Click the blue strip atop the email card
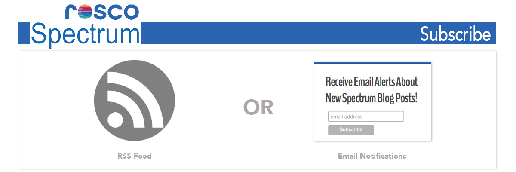The image size is (516, 172). [373, 63]
